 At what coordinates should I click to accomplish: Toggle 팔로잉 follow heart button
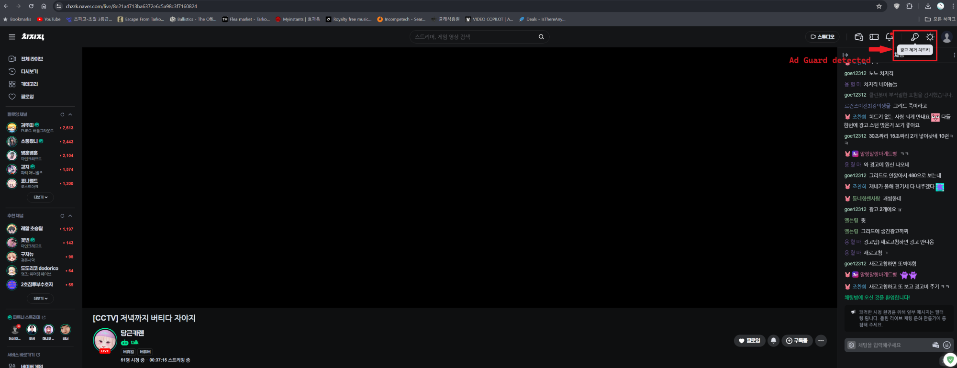[x=749, y=341]
